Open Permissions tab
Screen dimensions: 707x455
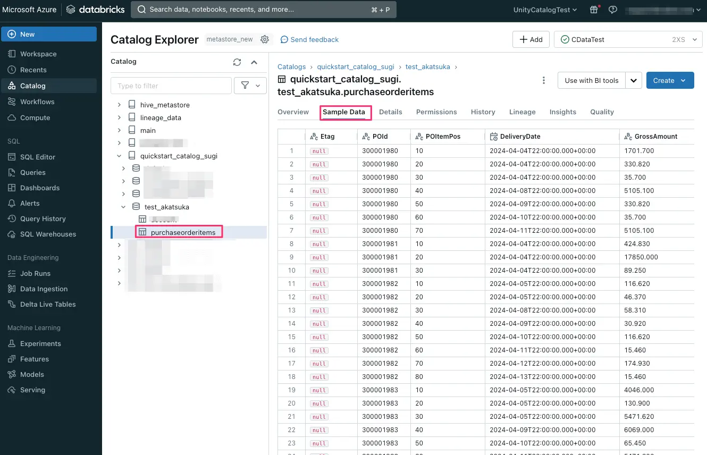(x=436, y=112)
